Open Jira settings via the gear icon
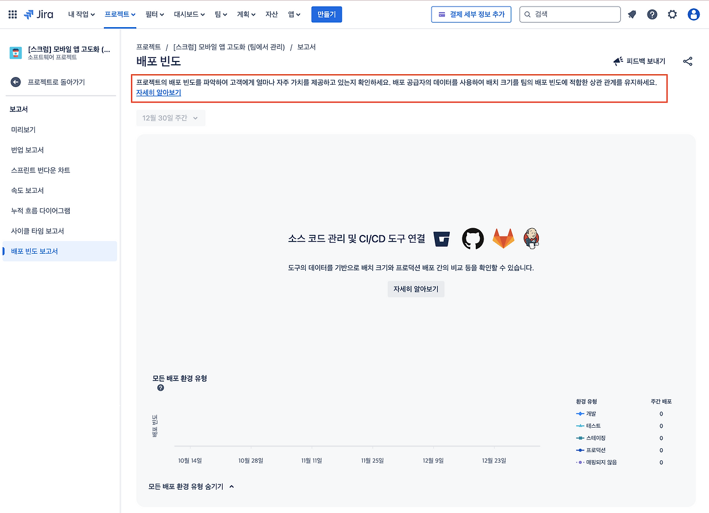Image resolution: width=709 pixels, height=513 pixels. click(672, 14)
